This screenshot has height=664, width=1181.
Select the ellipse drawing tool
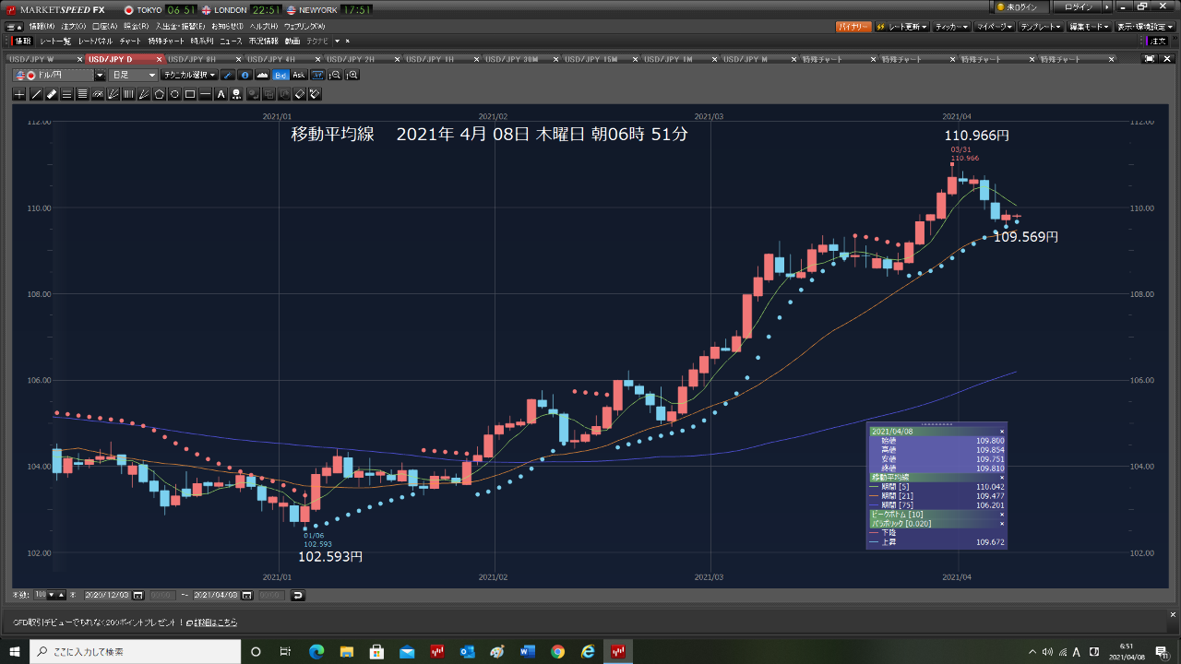pos(174,94)
